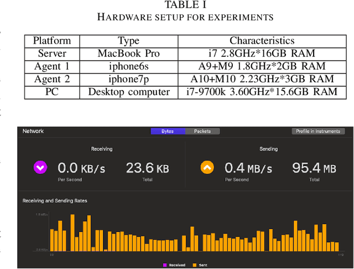Viewport: 354px width, 269px height.
Task: Click the orange Sent legend swatch
Action: tap(194, 265)
